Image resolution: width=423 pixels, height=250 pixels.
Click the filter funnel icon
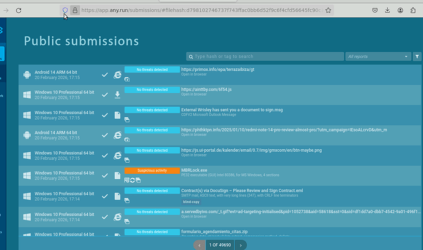point(417,57)
